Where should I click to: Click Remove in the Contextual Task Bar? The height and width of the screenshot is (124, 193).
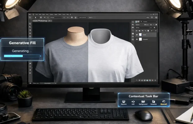coord(124,103)
